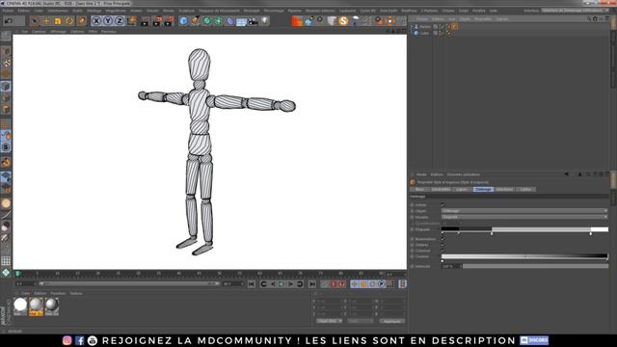The image size is (617, 347).
Task: Click the back arrow in attribute manager
Action: (566, 174)
